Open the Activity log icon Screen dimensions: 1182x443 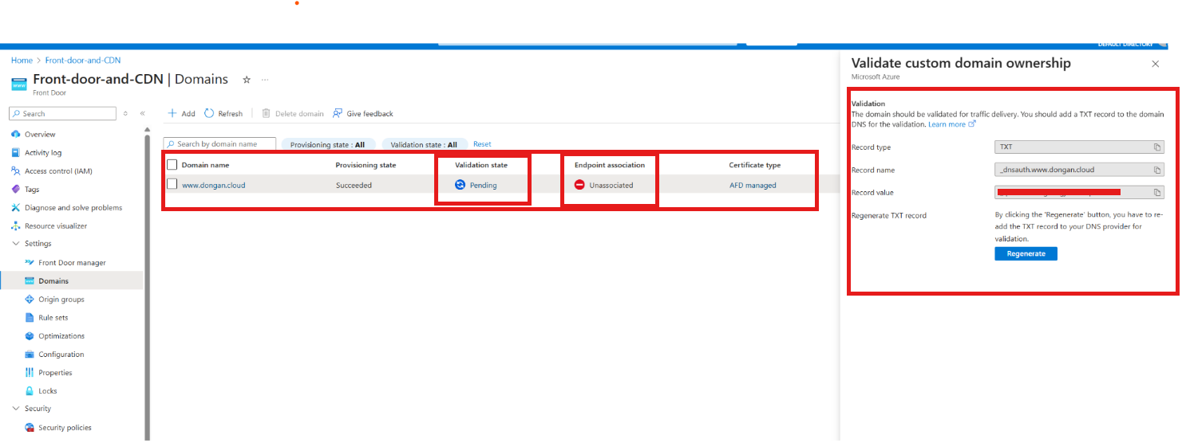(16, 152)
